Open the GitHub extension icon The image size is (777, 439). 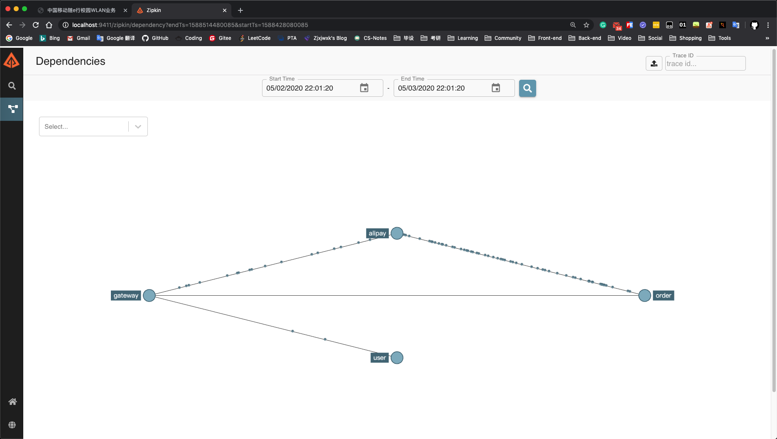(755, 25)
